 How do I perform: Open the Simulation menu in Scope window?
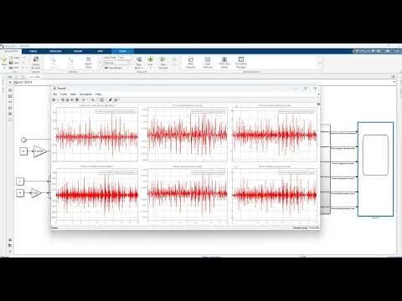(x=85, y=94)
